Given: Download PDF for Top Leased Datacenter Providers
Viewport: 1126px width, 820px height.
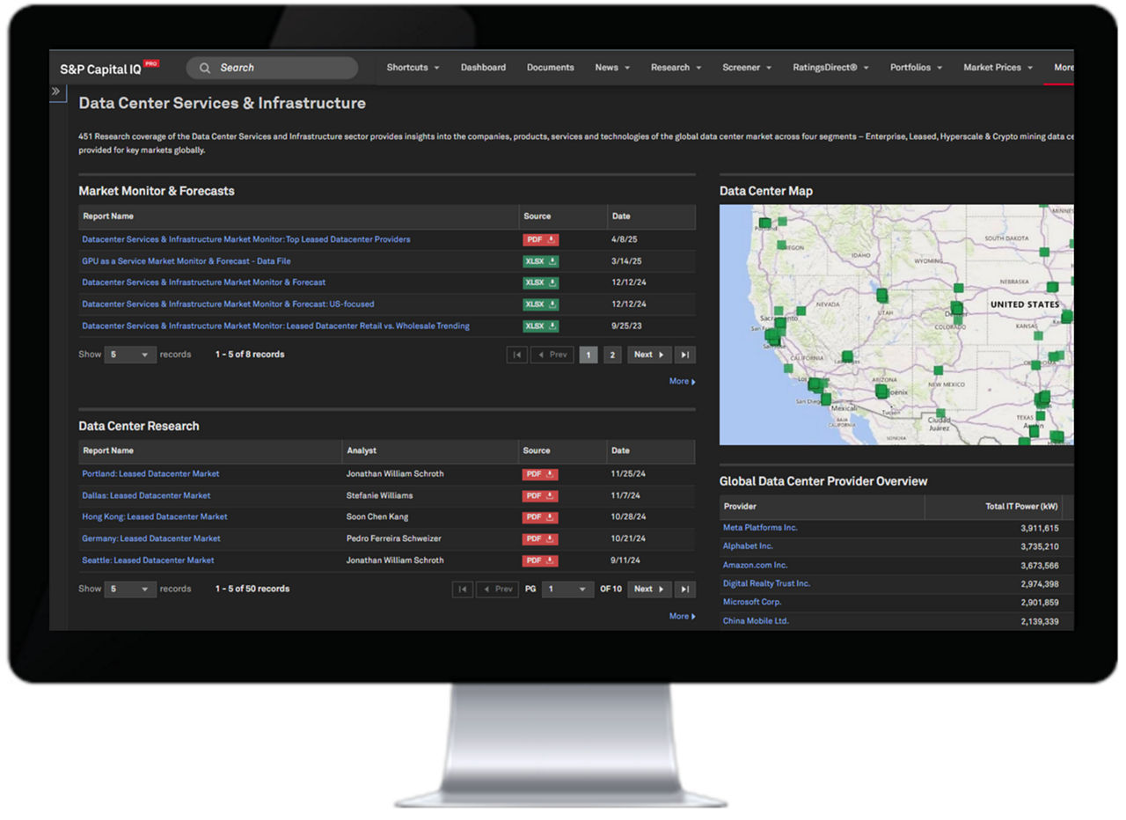Looking at the screenshot, I should pos(541,239).
